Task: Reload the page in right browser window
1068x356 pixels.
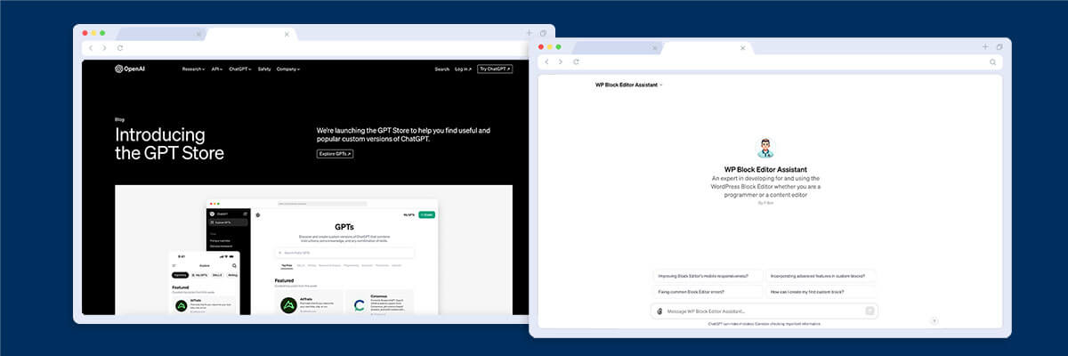Action: [576, 62]
